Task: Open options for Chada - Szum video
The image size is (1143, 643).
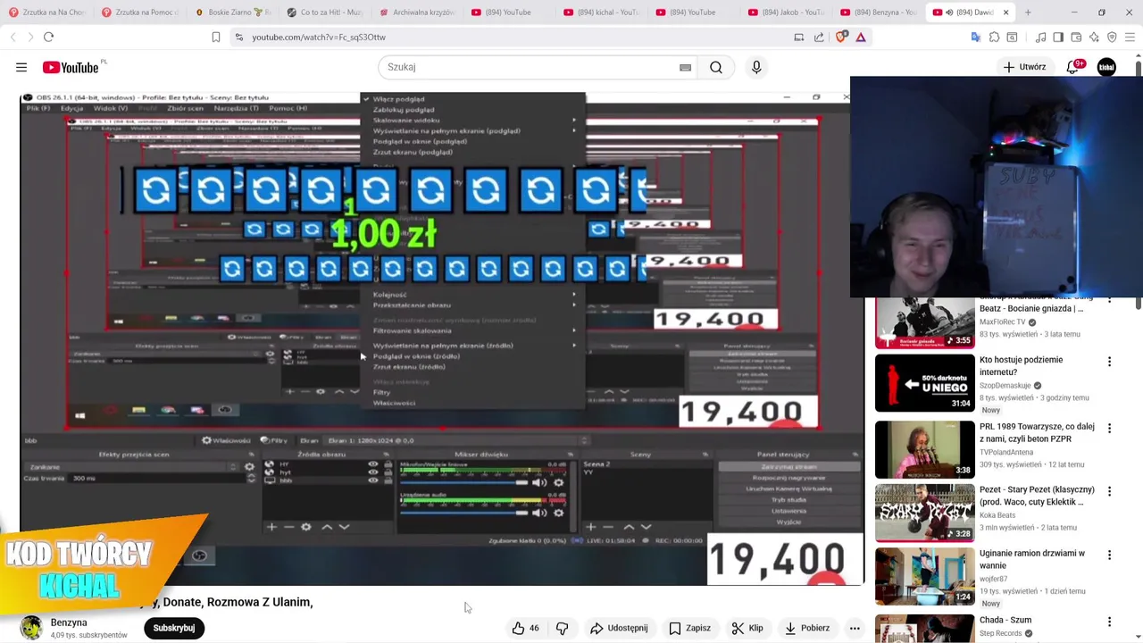Action: (1109, 622)
